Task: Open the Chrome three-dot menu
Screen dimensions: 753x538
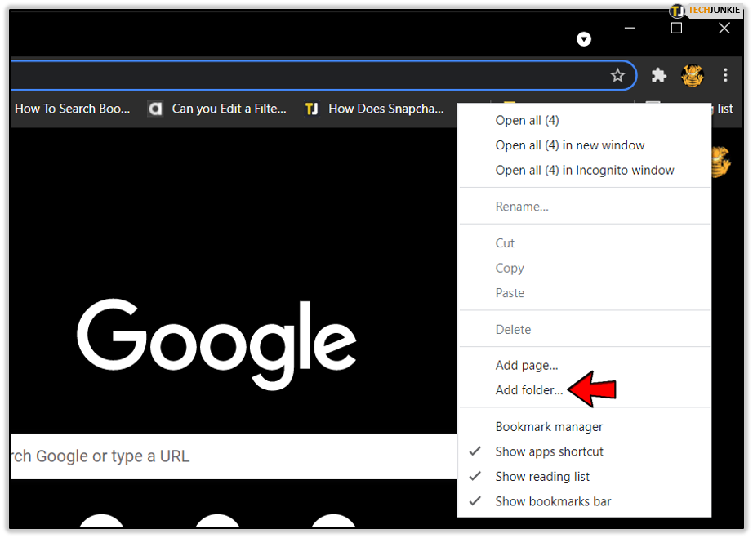Action: point(725,75)
